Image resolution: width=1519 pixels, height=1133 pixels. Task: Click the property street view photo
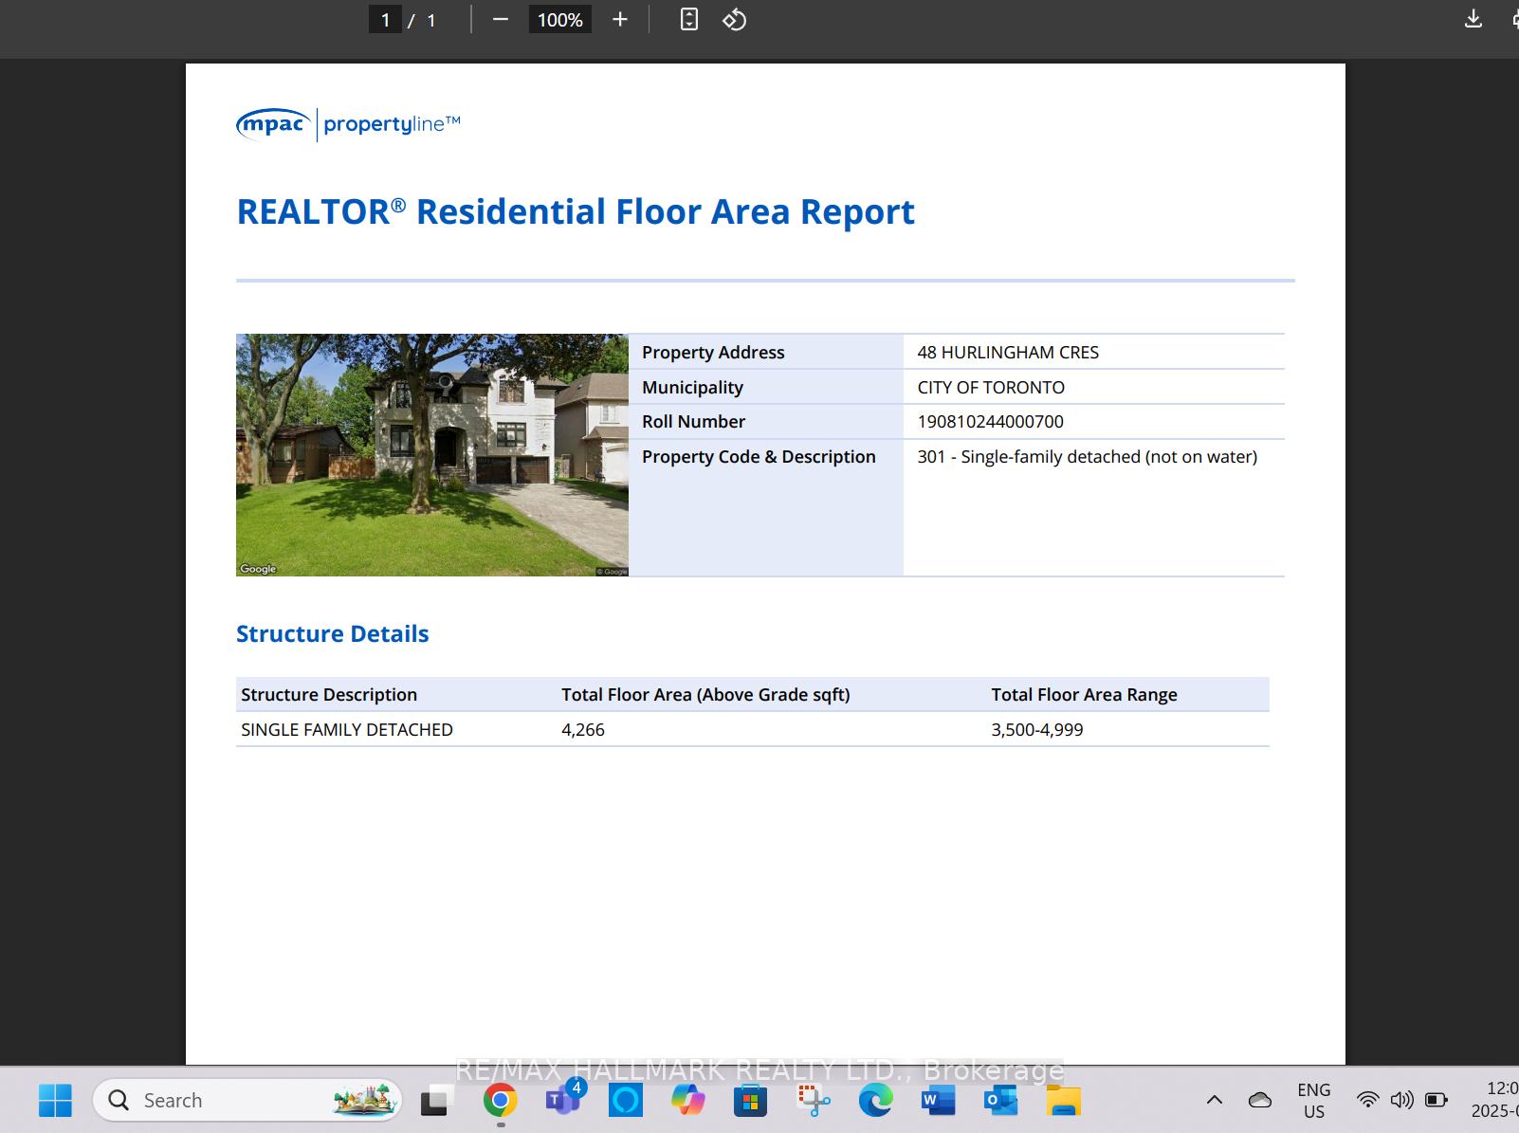pyautogui.click(x=432, y=455)
